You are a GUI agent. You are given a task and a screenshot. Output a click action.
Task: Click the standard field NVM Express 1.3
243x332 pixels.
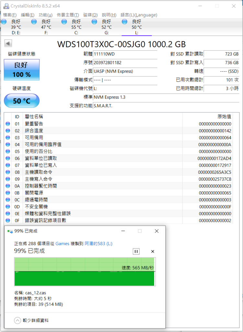166,97
